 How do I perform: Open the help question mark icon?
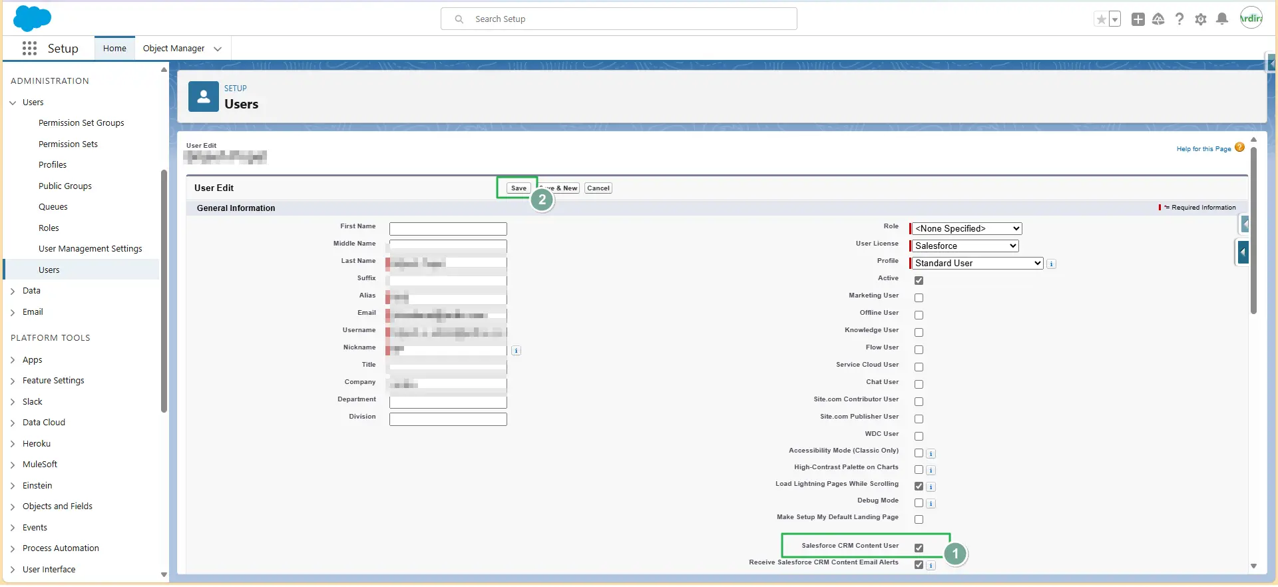(x=1179, y=19)
